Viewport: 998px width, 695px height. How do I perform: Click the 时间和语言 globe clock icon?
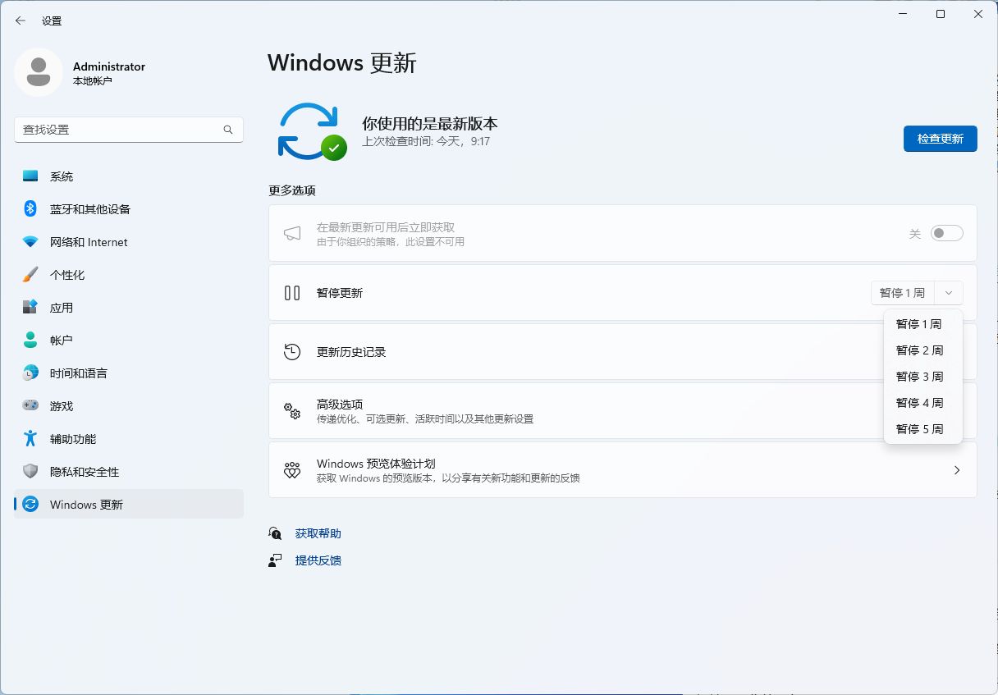click(30, 373)
